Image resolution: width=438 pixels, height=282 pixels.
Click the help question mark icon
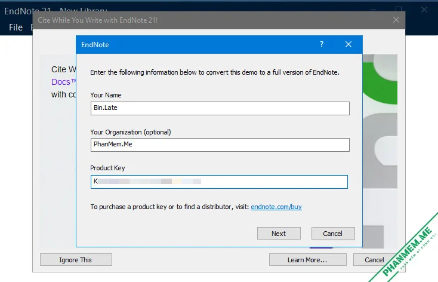coord(322,44)
